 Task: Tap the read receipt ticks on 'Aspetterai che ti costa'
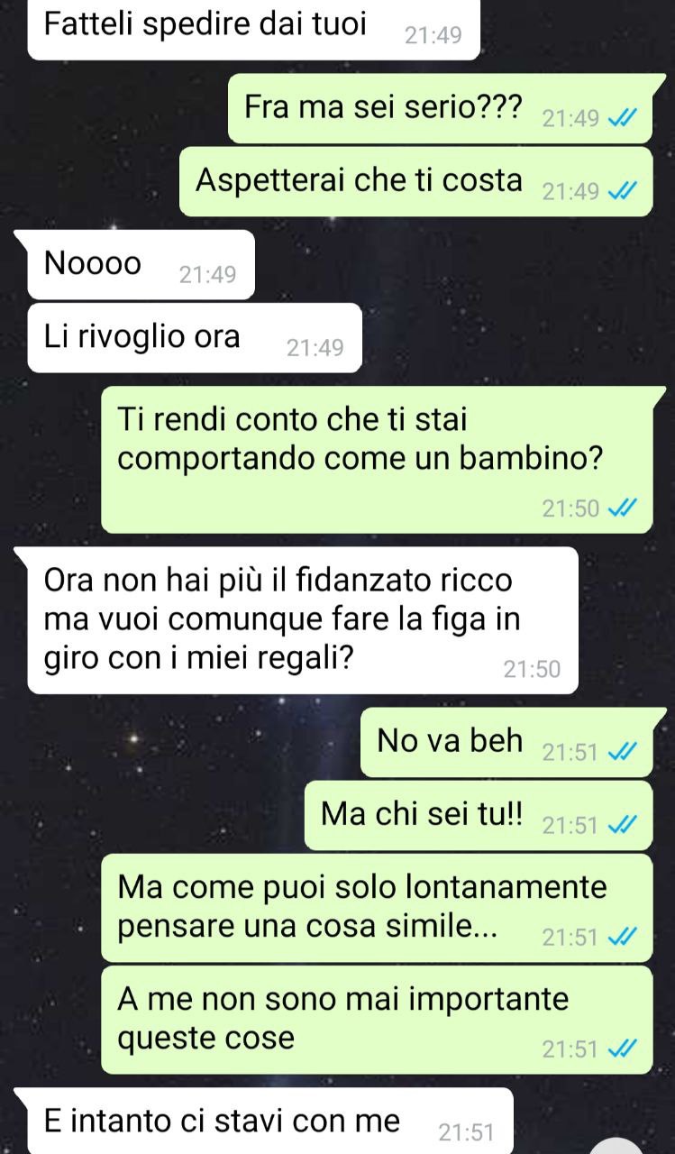[x=623, y=191]
